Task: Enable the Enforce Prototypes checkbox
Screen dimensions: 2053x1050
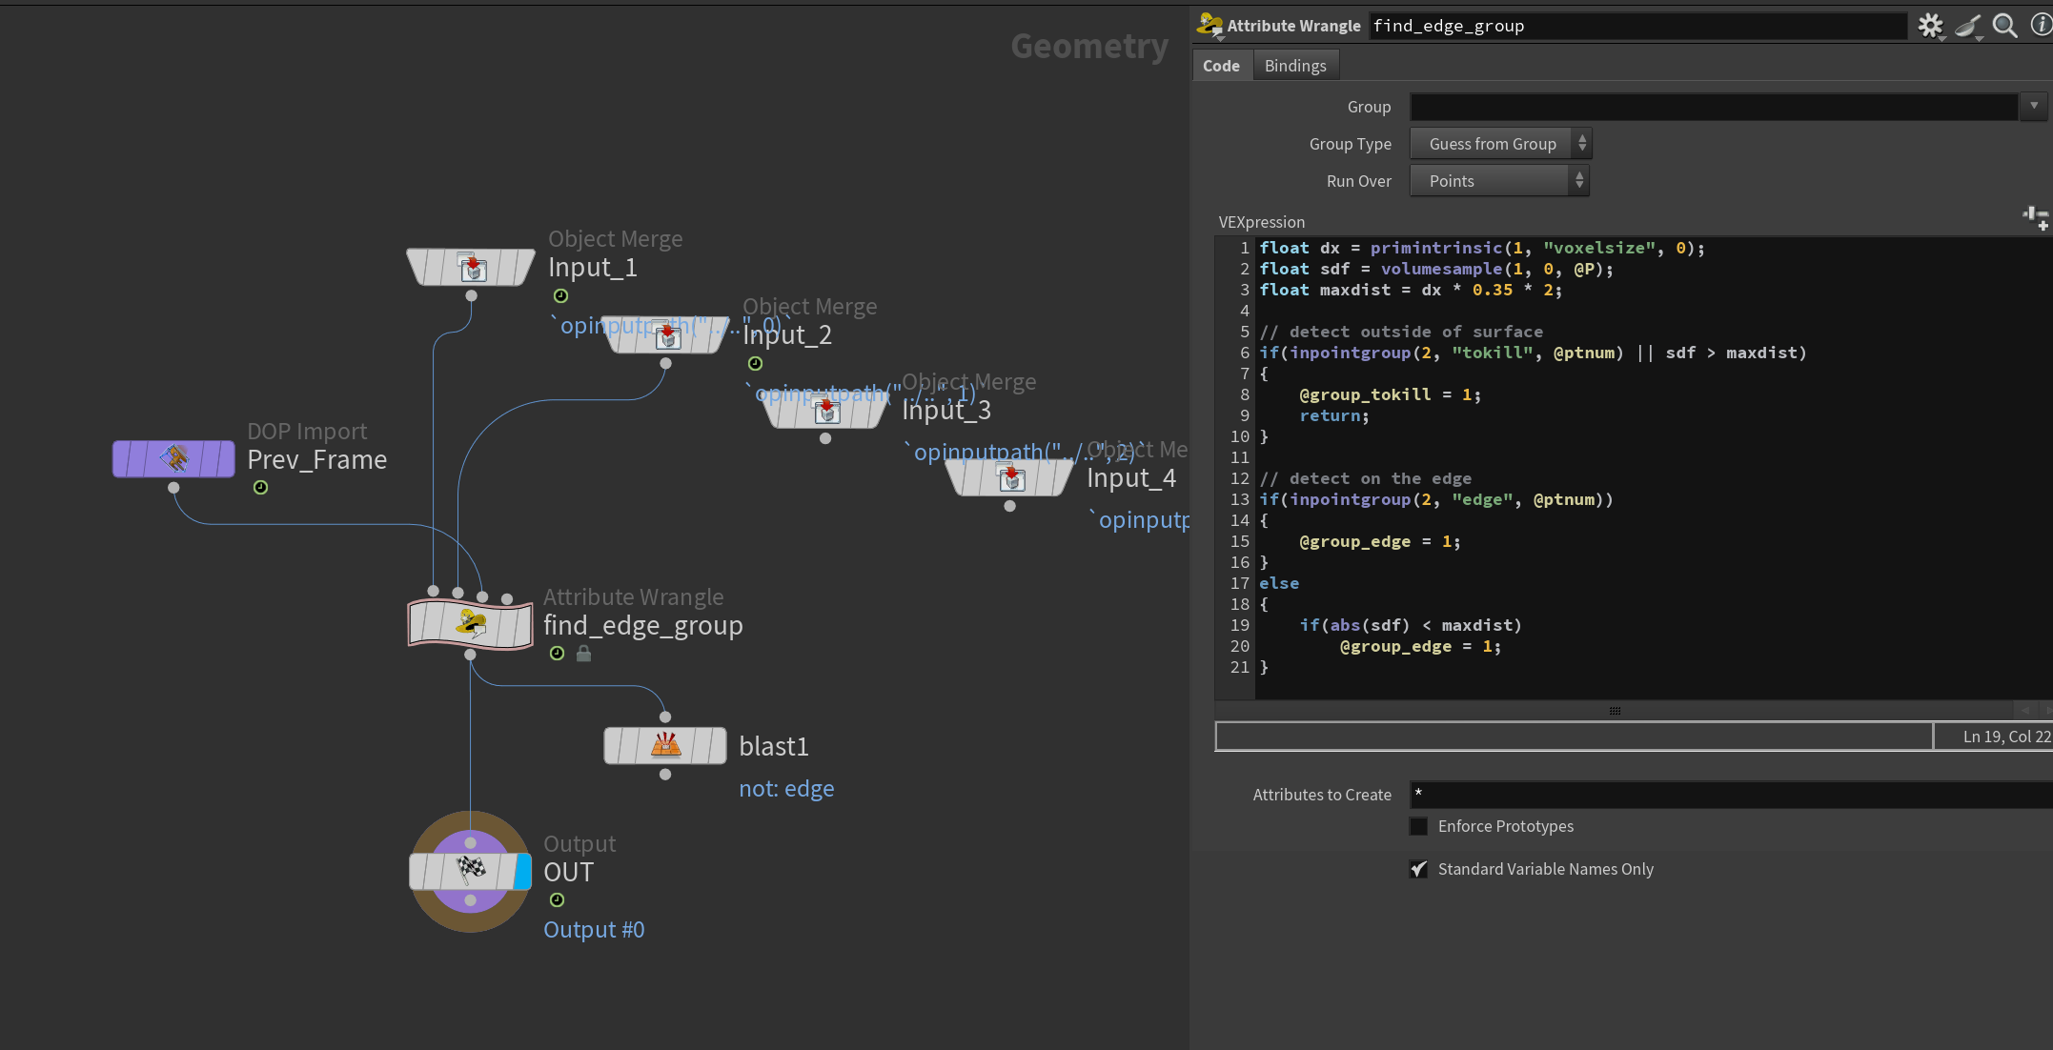Action: pos(1418,826)
